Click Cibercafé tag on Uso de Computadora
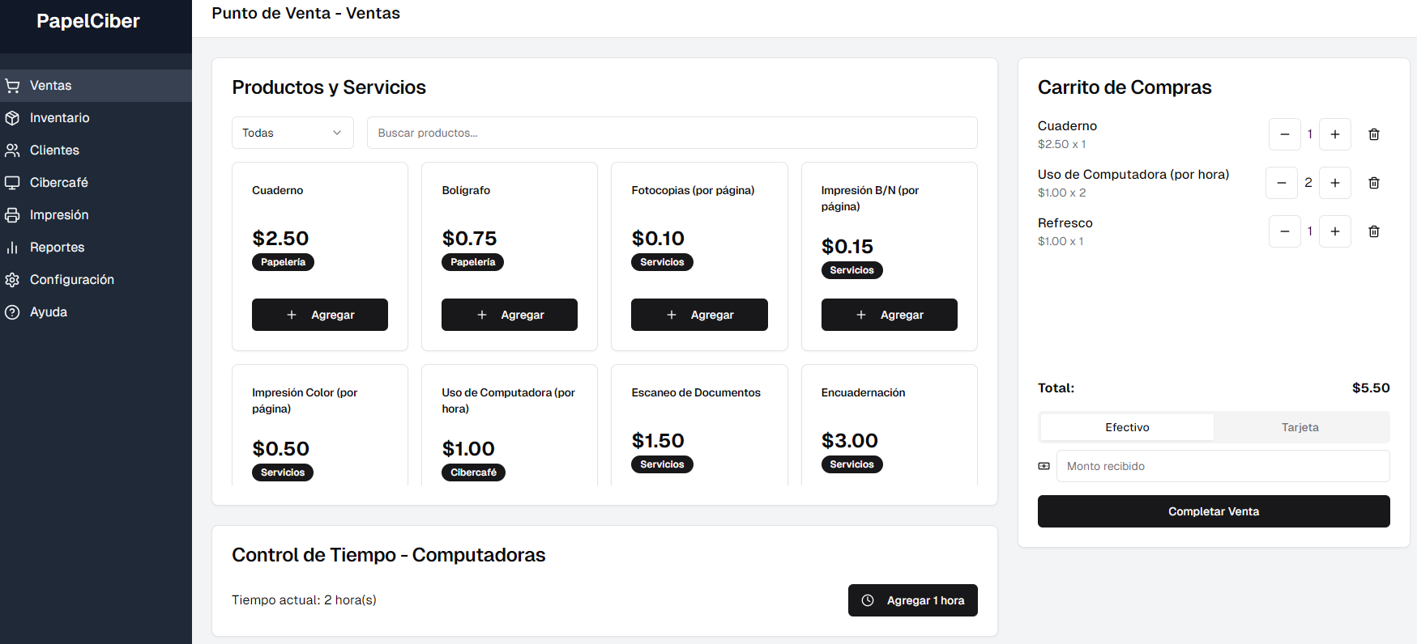The image size is (1417, 644). (x=473, y=472)
